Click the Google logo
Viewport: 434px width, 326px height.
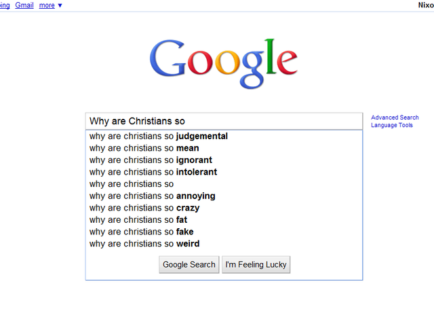[223, 64]
